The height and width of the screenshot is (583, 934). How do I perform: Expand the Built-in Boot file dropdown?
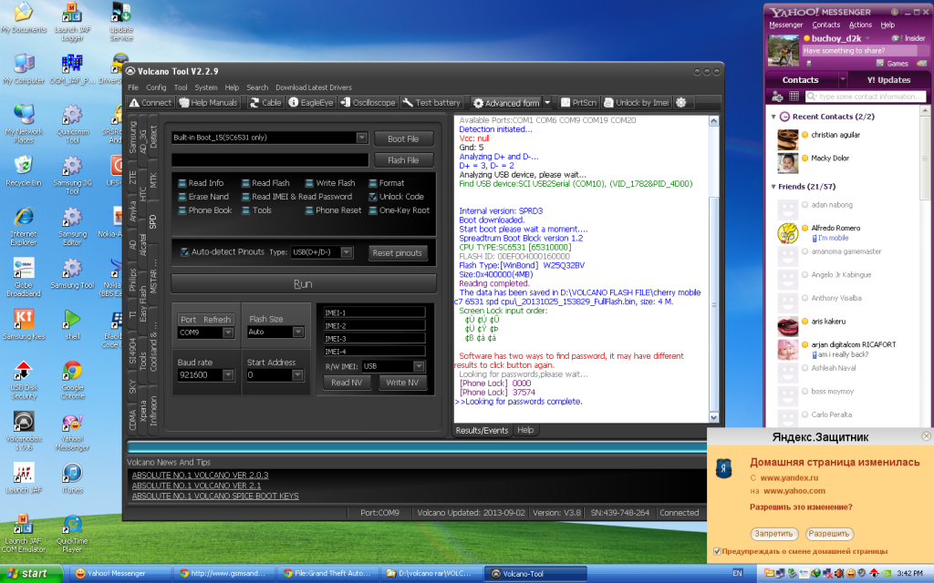point(362,138)
